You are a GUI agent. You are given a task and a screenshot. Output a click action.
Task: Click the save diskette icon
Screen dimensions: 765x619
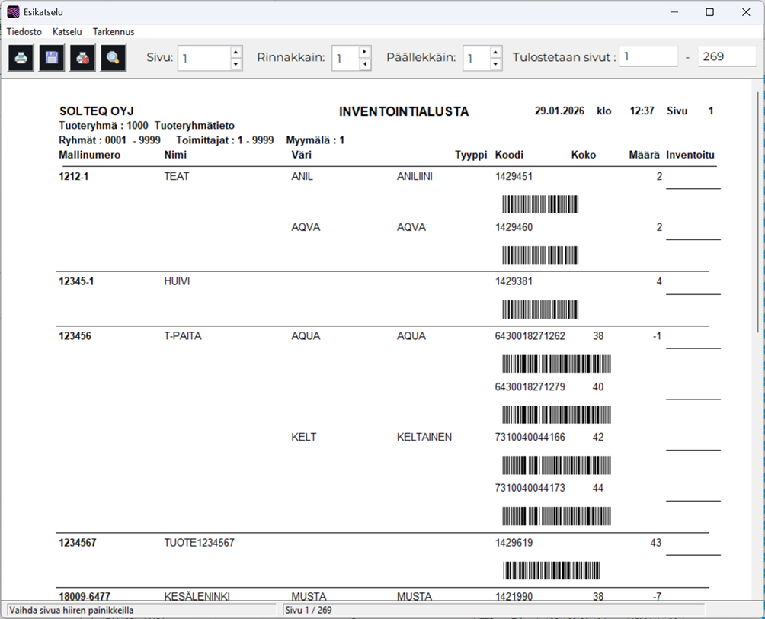click(x=52, y=58)
